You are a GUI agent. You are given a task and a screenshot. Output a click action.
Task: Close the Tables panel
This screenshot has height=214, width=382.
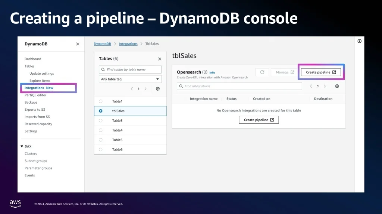click(160, 59)
